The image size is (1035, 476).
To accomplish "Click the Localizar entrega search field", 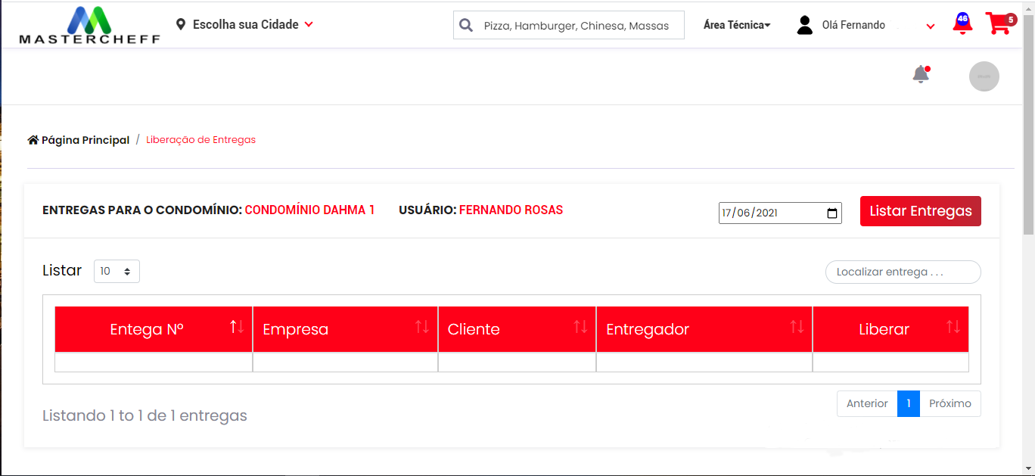I will 903,272.
